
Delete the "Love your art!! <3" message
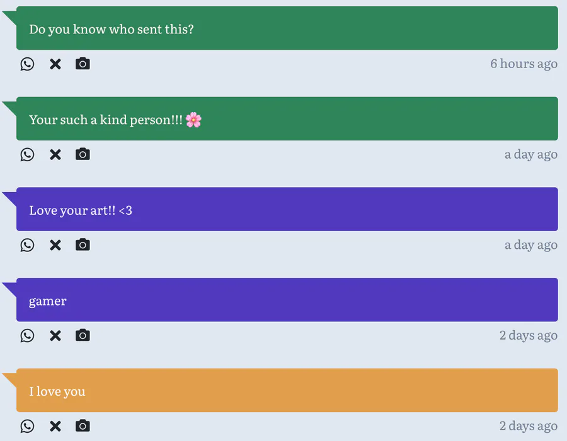(55, 245)
